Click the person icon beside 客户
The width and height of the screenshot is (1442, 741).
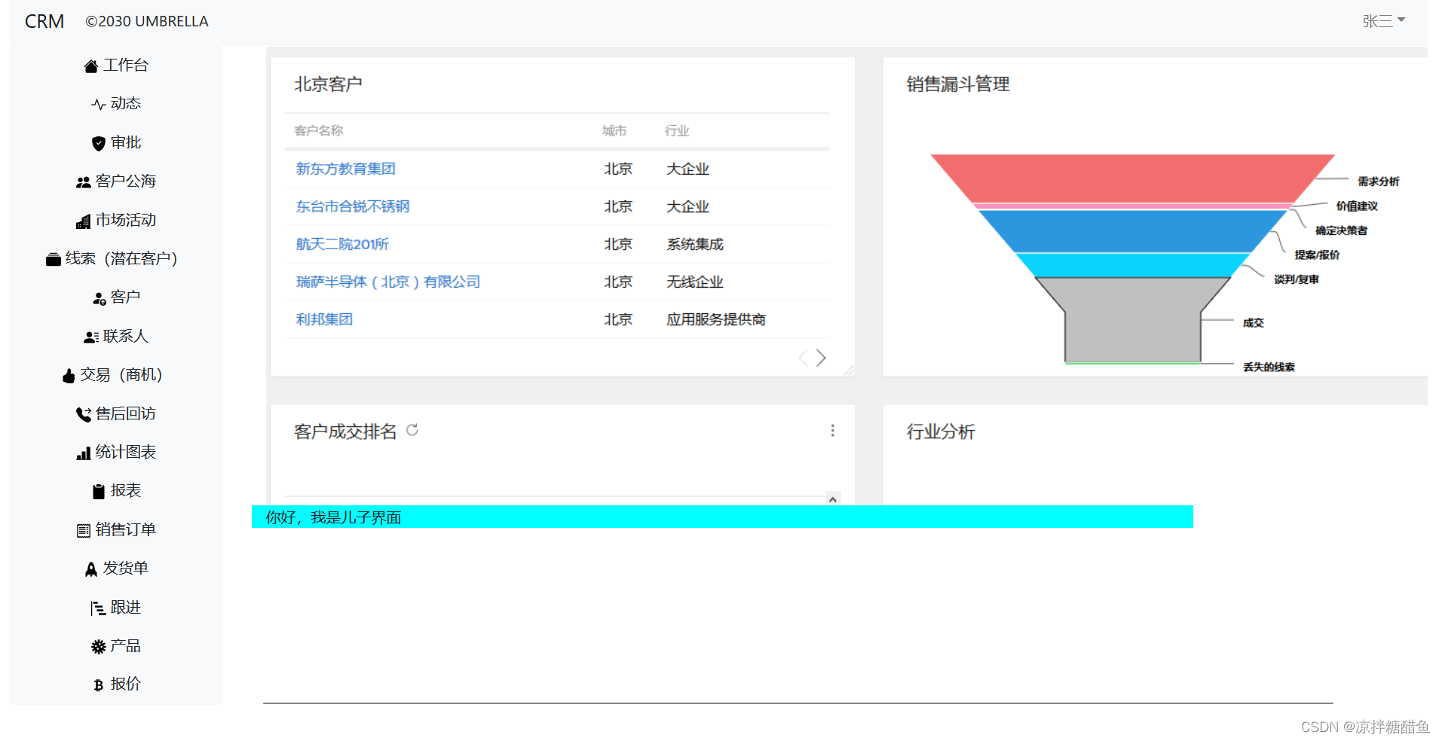(x=98, y=298)
